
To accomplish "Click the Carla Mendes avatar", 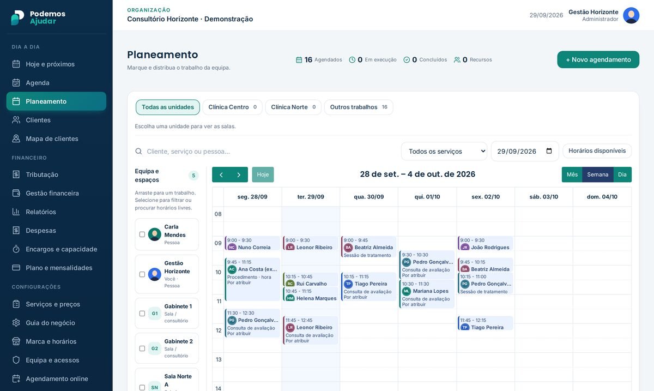I will (x=155, y=234).
